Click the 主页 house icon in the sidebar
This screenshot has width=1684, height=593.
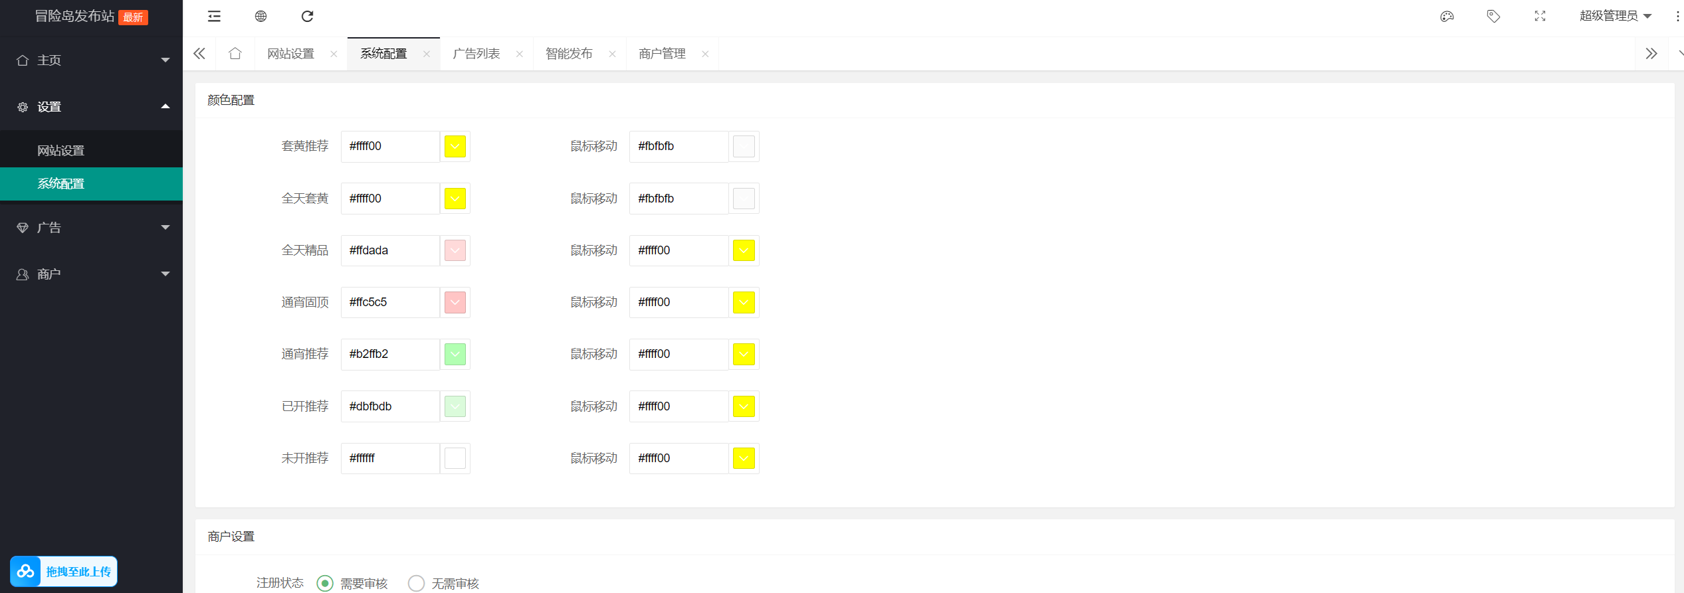23,60
